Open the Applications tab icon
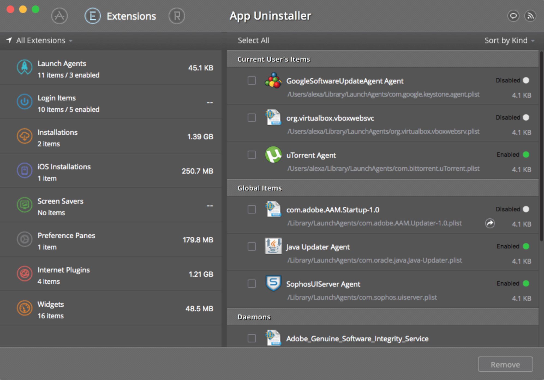 59,16
